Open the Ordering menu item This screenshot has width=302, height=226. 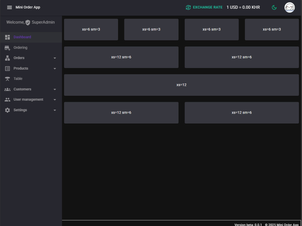click(x=31, y=48)
